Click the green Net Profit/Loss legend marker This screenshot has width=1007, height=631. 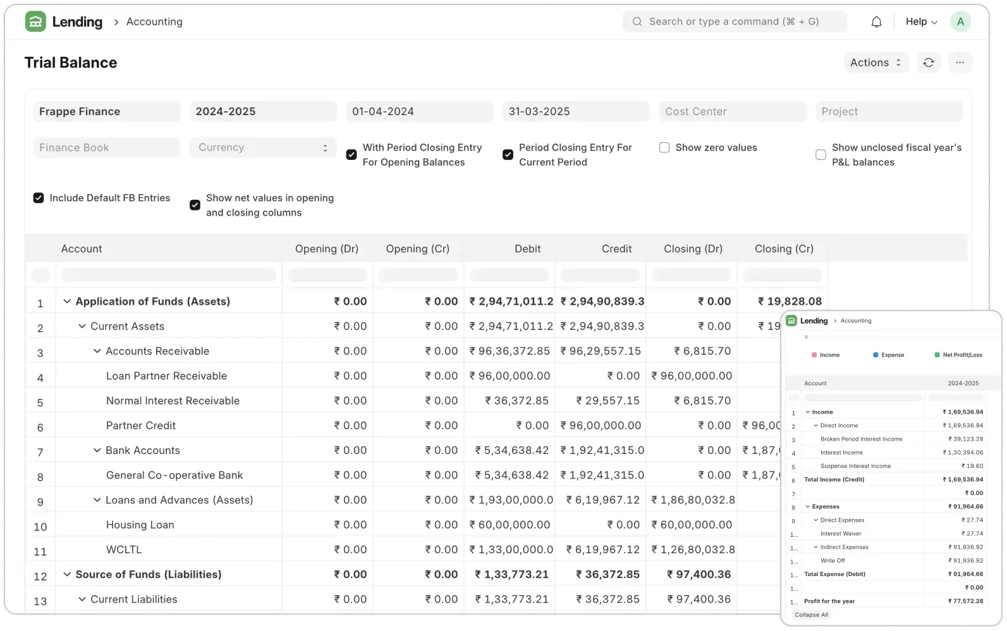click(x=937, y=355)
